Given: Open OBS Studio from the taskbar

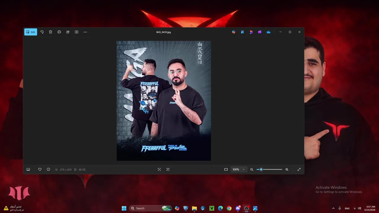Looking at the screenshot, I should pos(246,208).
